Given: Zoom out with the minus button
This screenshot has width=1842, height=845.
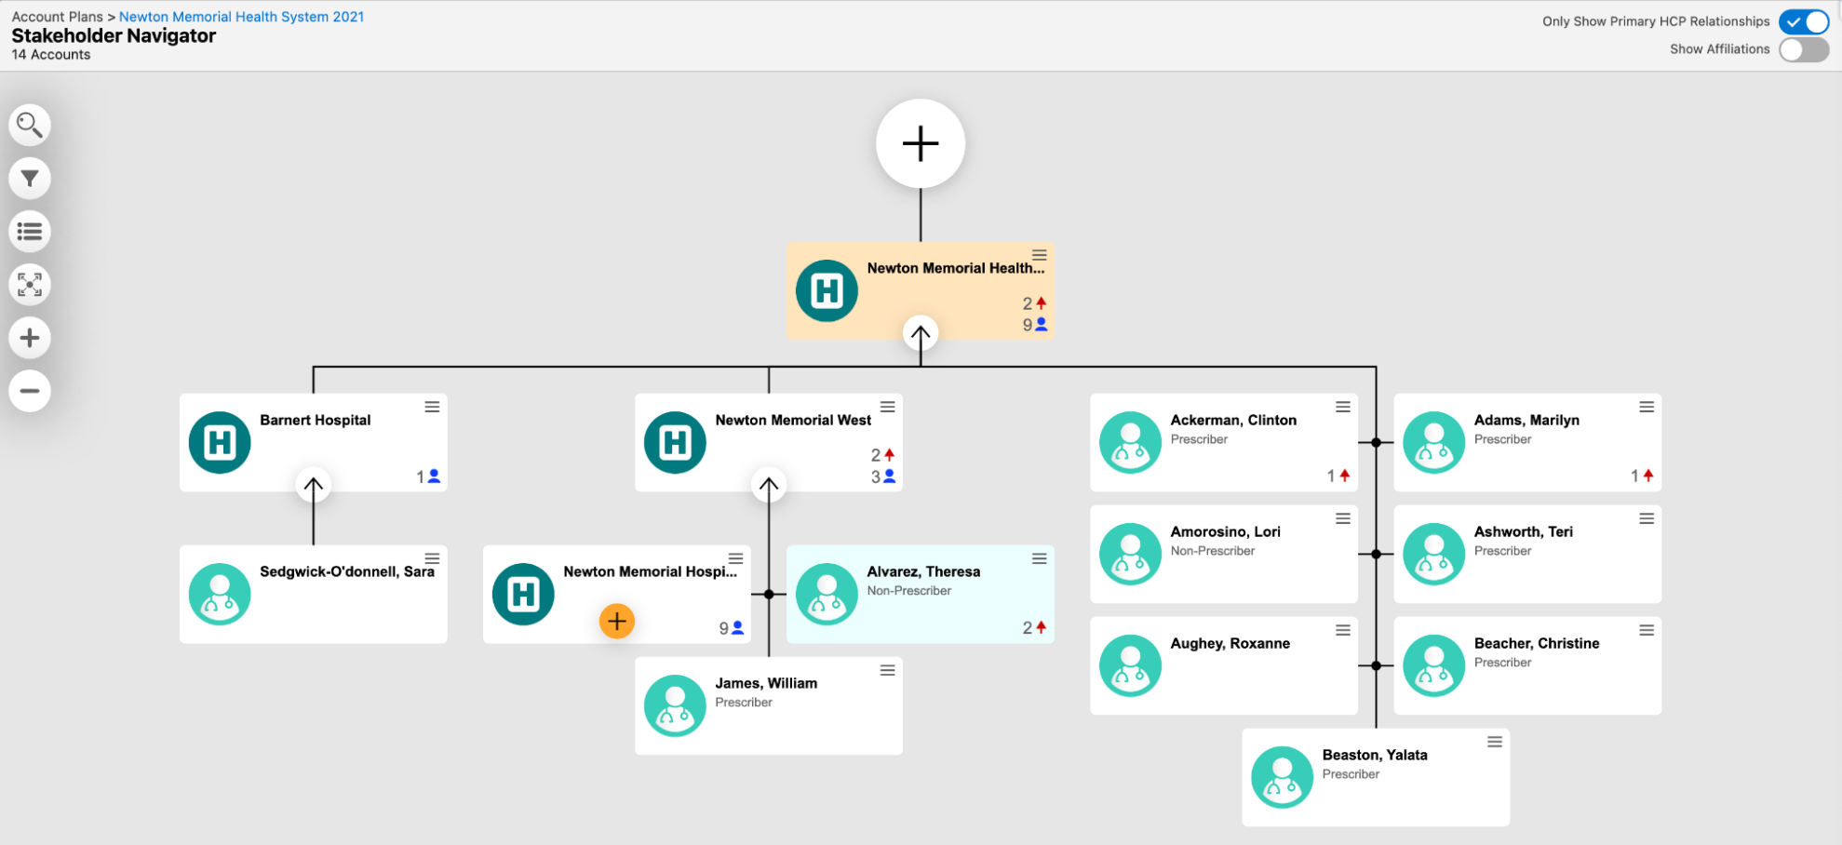Looking at the screenshot, I should tap(30, 391).
